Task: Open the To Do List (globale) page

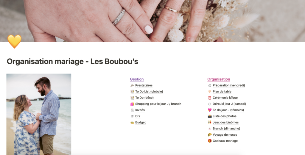Action: tap(149, 92)
